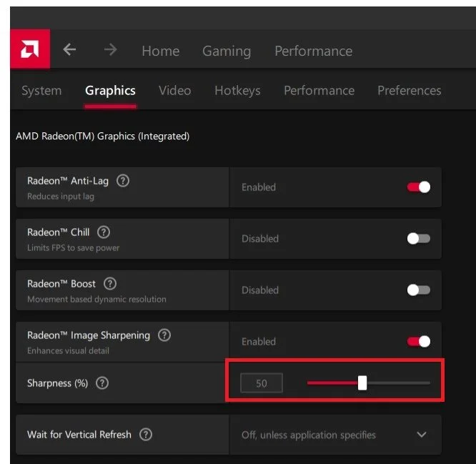Viewport: 476px width, 464px height.
Task: Open the top-bar Performance menu
Action: (314, 51)
